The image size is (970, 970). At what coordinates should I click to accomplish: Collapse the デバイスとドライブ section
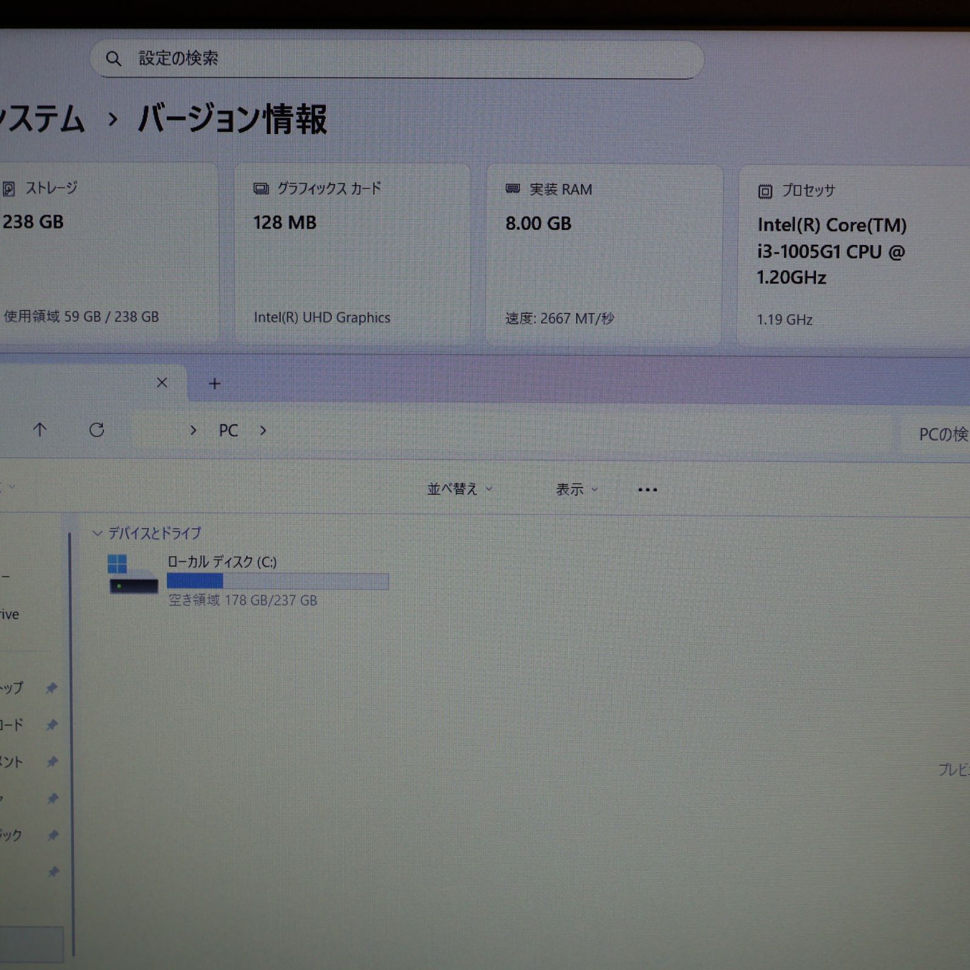(x=96, y=533)
